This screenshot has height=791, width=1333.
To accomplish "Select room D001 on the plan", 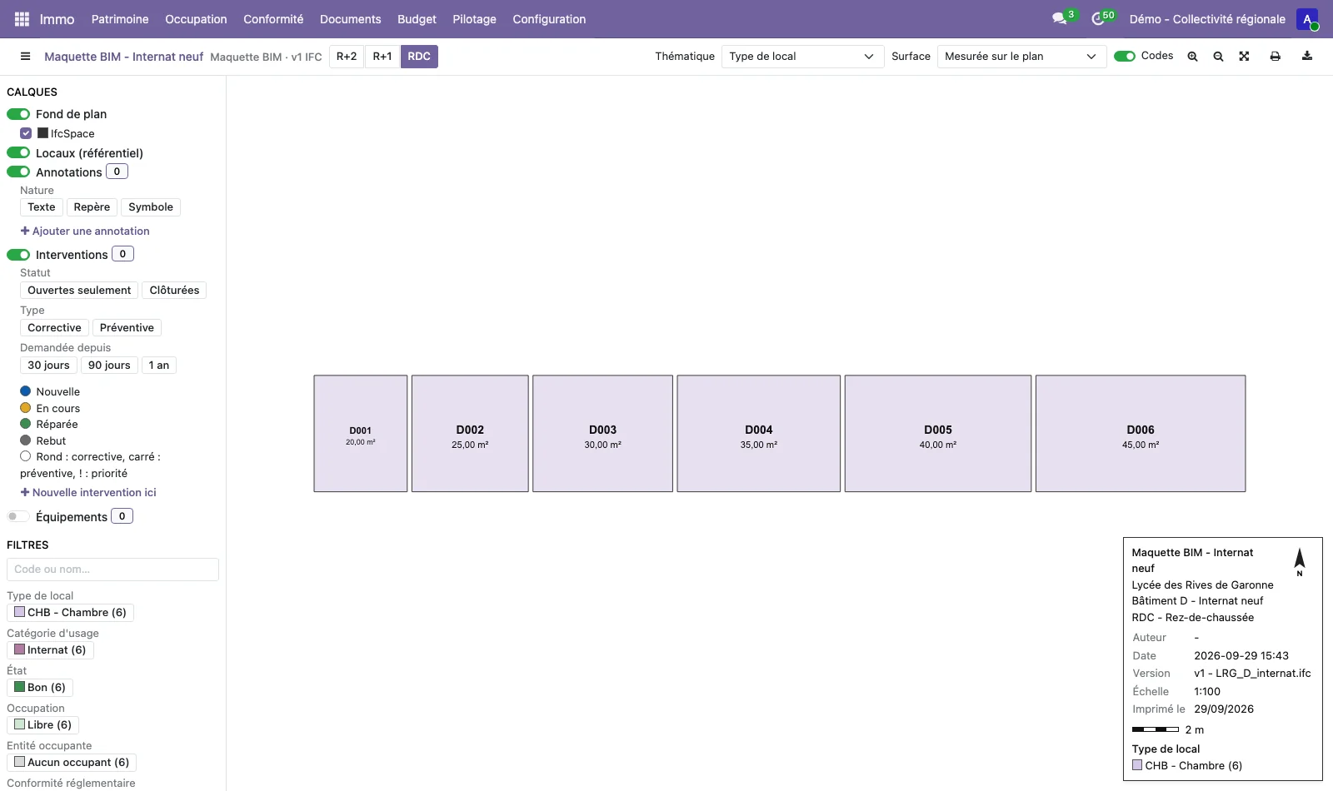I will 361,434.
